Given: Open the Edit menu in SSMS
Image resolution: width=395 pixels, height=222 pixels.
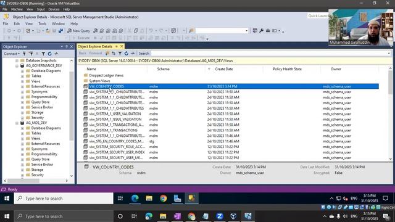Looking at the screenshot, I should (17, 23).
